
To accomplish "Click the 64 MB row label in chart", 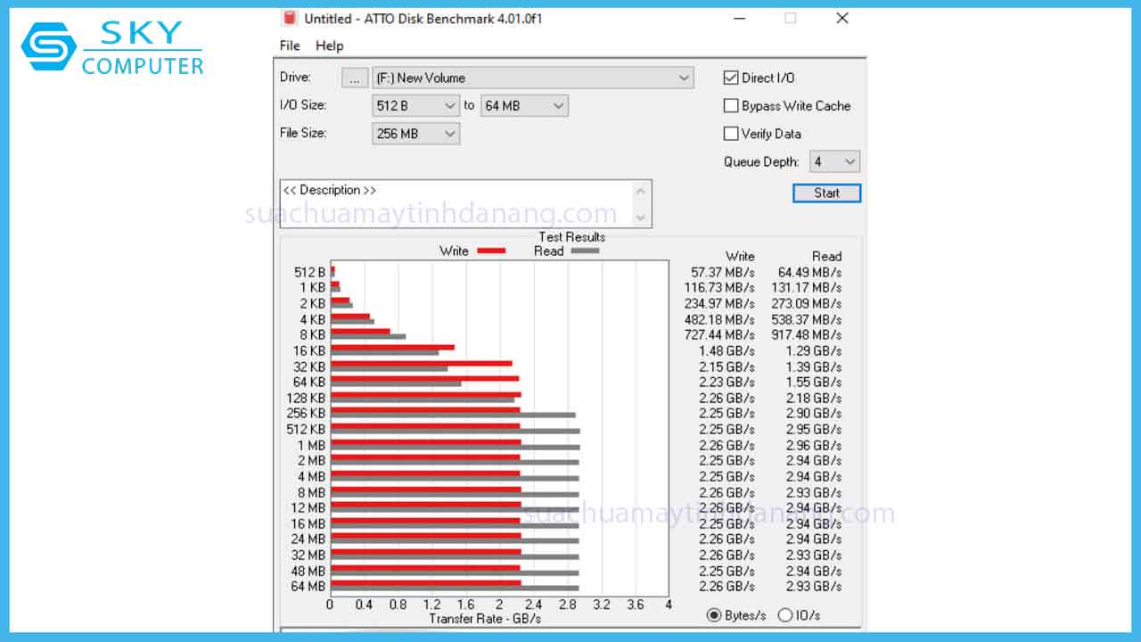I will [308, 587].
